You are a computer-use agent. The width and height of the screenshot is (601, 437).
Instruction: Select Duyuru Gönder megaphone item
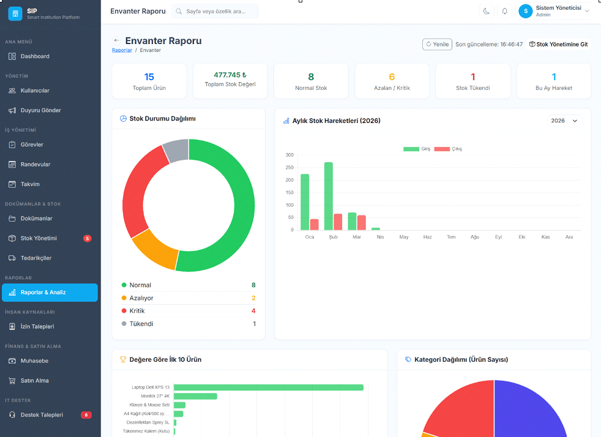pos(40,110)
